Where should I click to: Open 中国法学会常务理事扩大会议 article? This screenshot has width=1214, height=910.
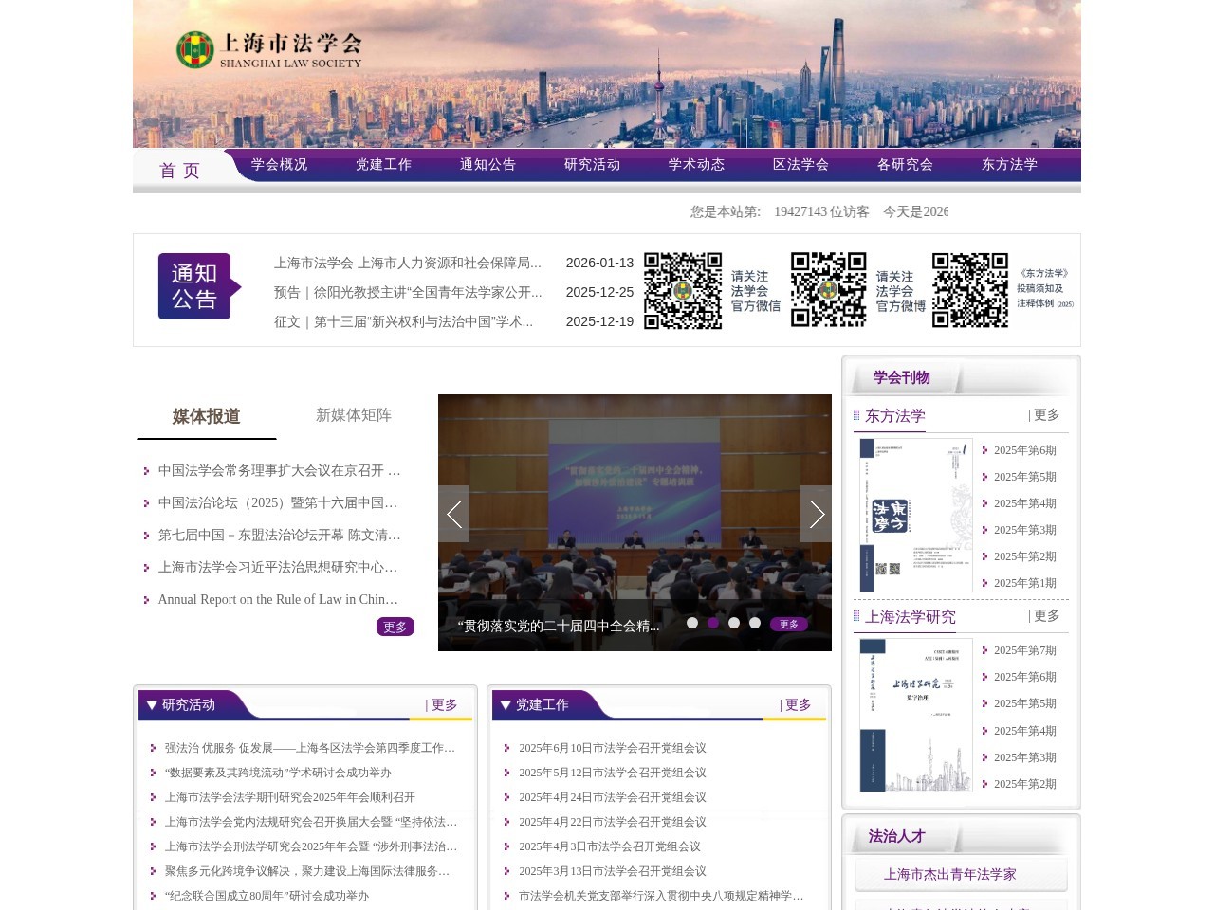(279, 470)
